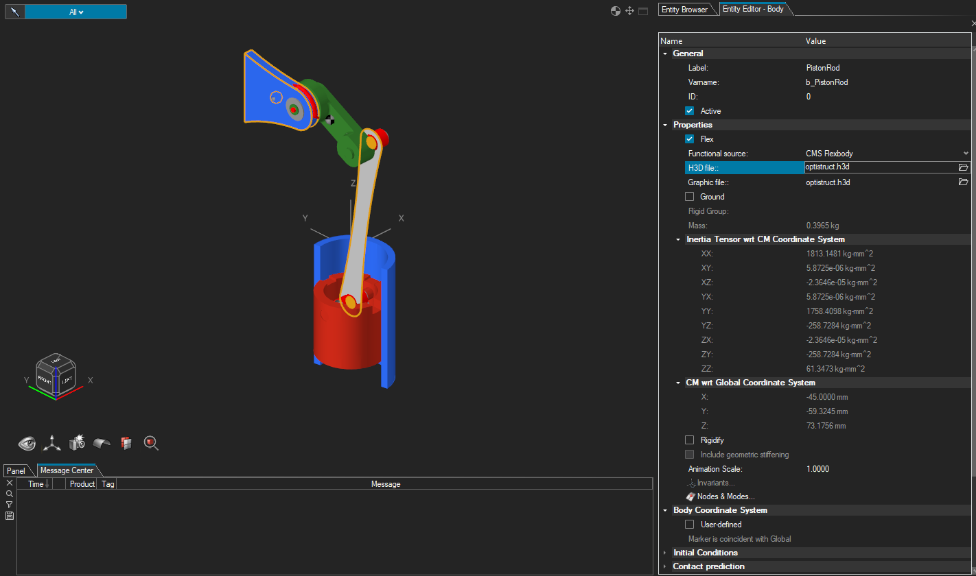This screenshot has height=576, width=976.
Task: Click the window layout rectangle icon above viewport
Action: (643, 11)
